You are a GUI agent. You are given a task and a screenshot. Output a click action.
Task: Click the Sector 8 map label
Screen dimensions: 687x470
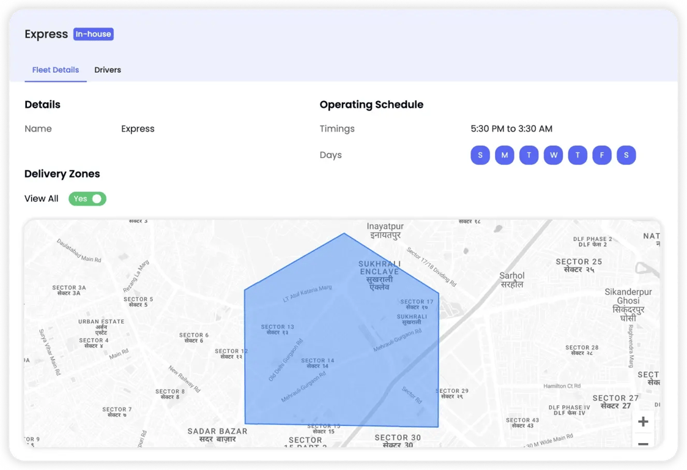(170, 394)
